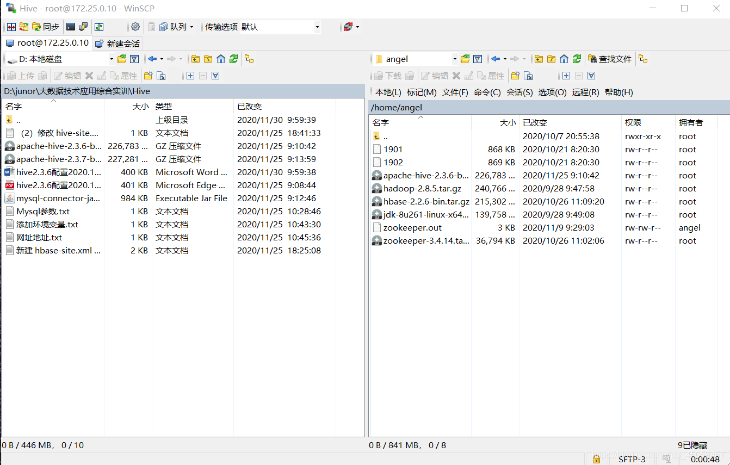Go to parent directory in remote panel

pyautogui.click(x=539, y=59)
